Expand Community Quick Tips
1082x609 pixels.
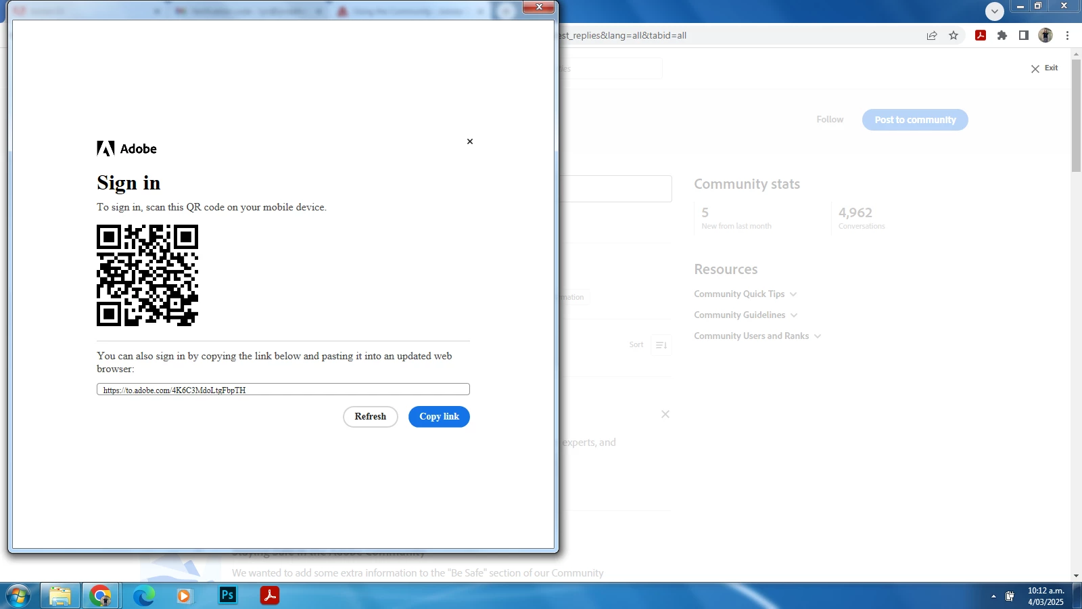[x=745, y=294]
